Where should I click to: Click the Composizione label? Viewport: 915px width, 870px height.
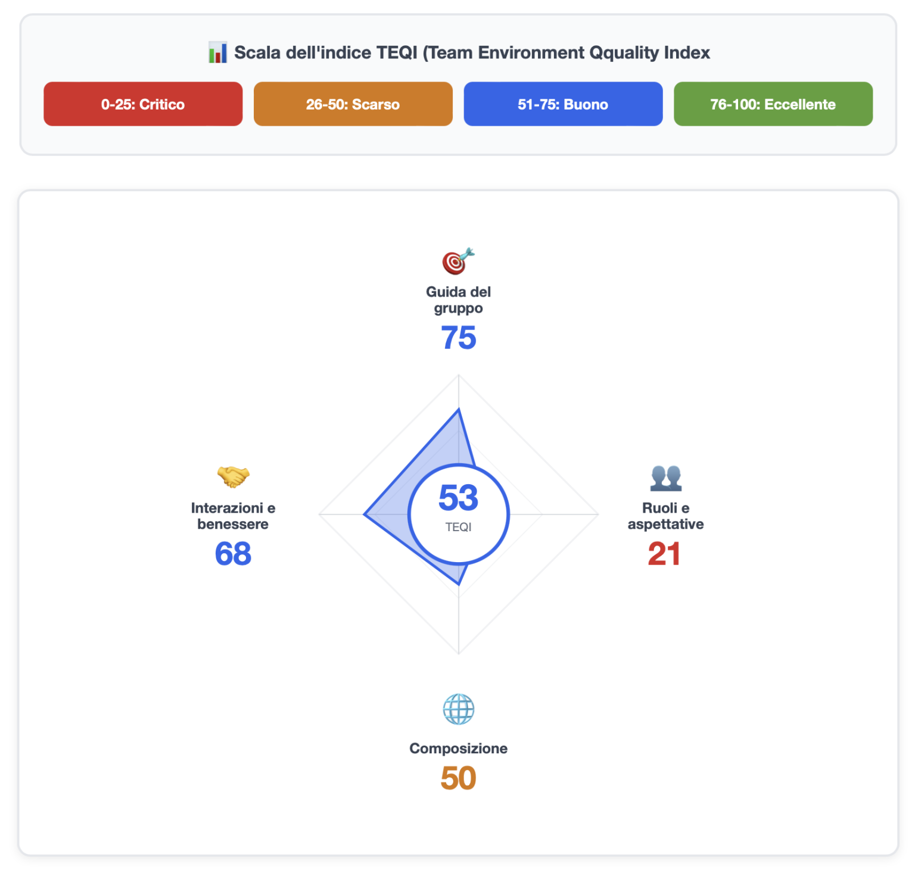pyautogui.click(x=458, y=748)
